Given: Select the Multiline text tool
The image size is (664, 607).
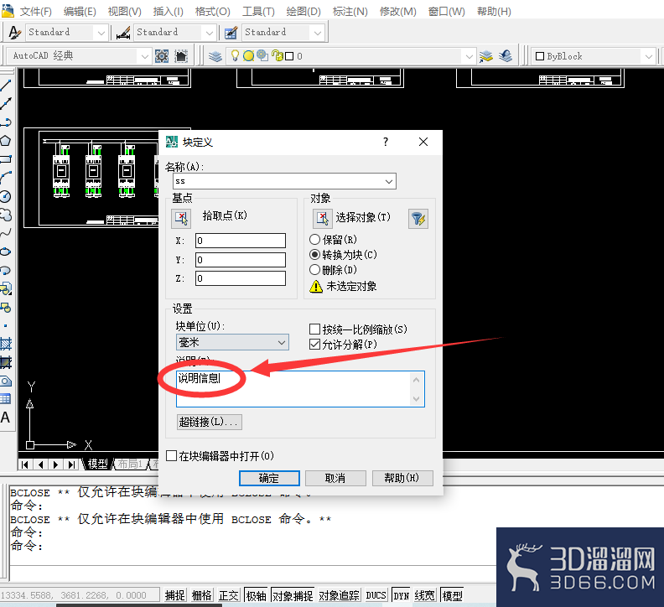Looking at the screenshot, I should (6, 418).
